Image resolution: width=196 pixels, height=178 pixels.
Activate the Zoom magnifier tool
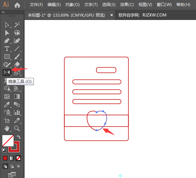(x=17, y=128)
